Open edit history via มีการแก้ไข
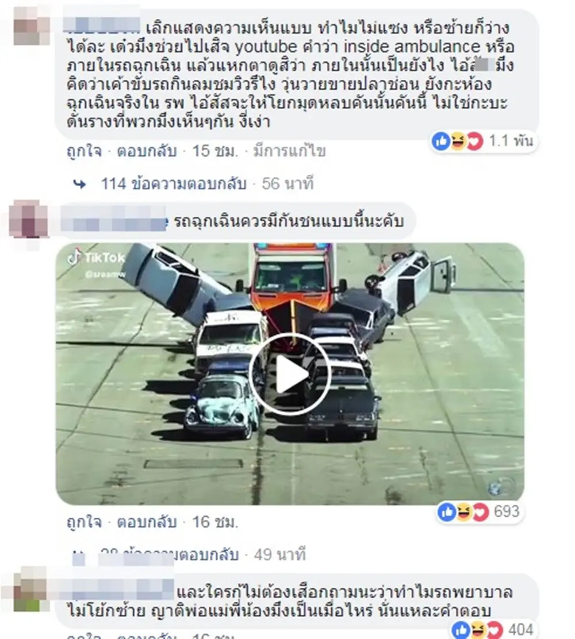575x639 pixels. pyautogui.click(x=290, y=151)
